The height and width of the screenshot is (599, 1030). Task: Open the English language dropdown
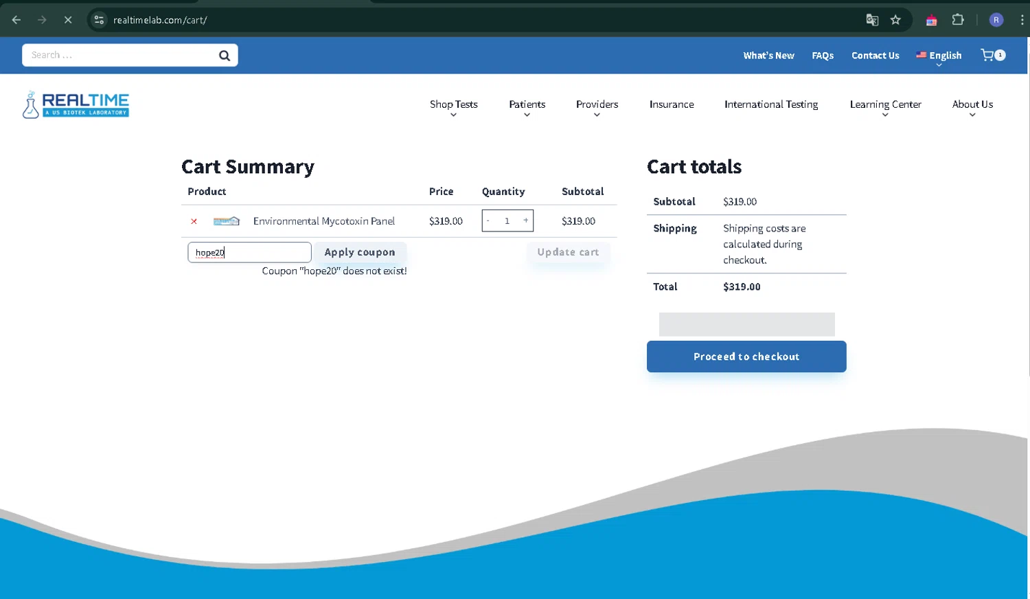point(939,57)
